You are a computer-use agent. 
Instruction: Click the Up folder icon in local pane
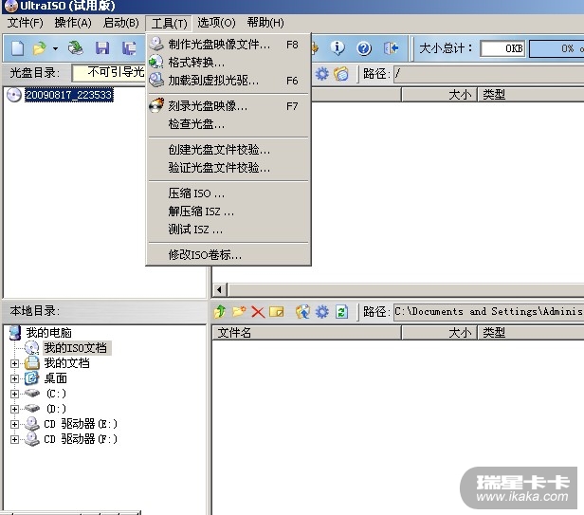pos(220,311)
